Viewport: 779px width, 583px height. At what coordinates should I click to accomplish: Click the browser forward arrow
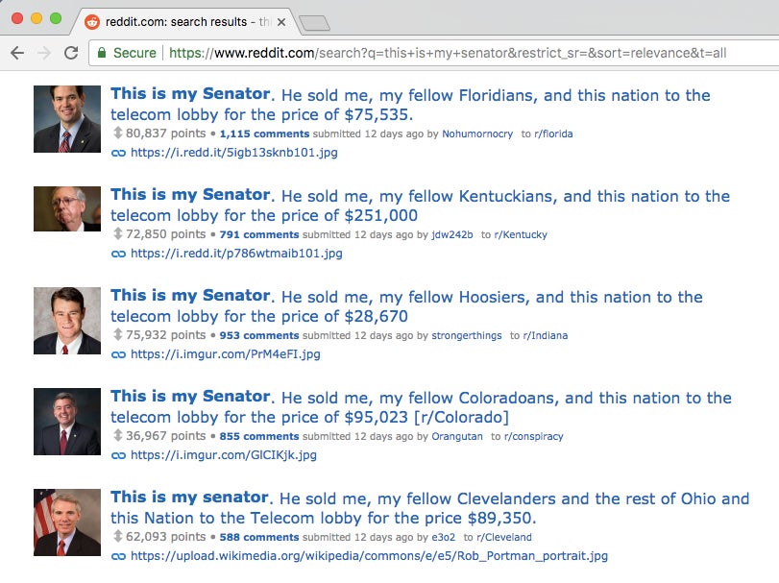tap(44, 53)
